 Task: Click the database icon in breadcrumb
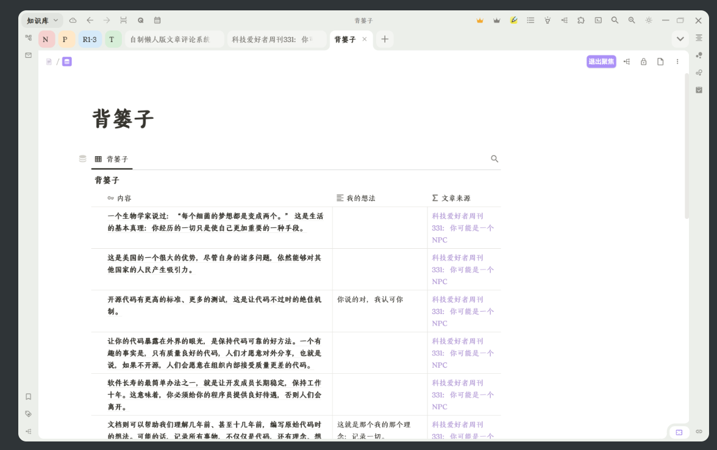tap(67, 62)
